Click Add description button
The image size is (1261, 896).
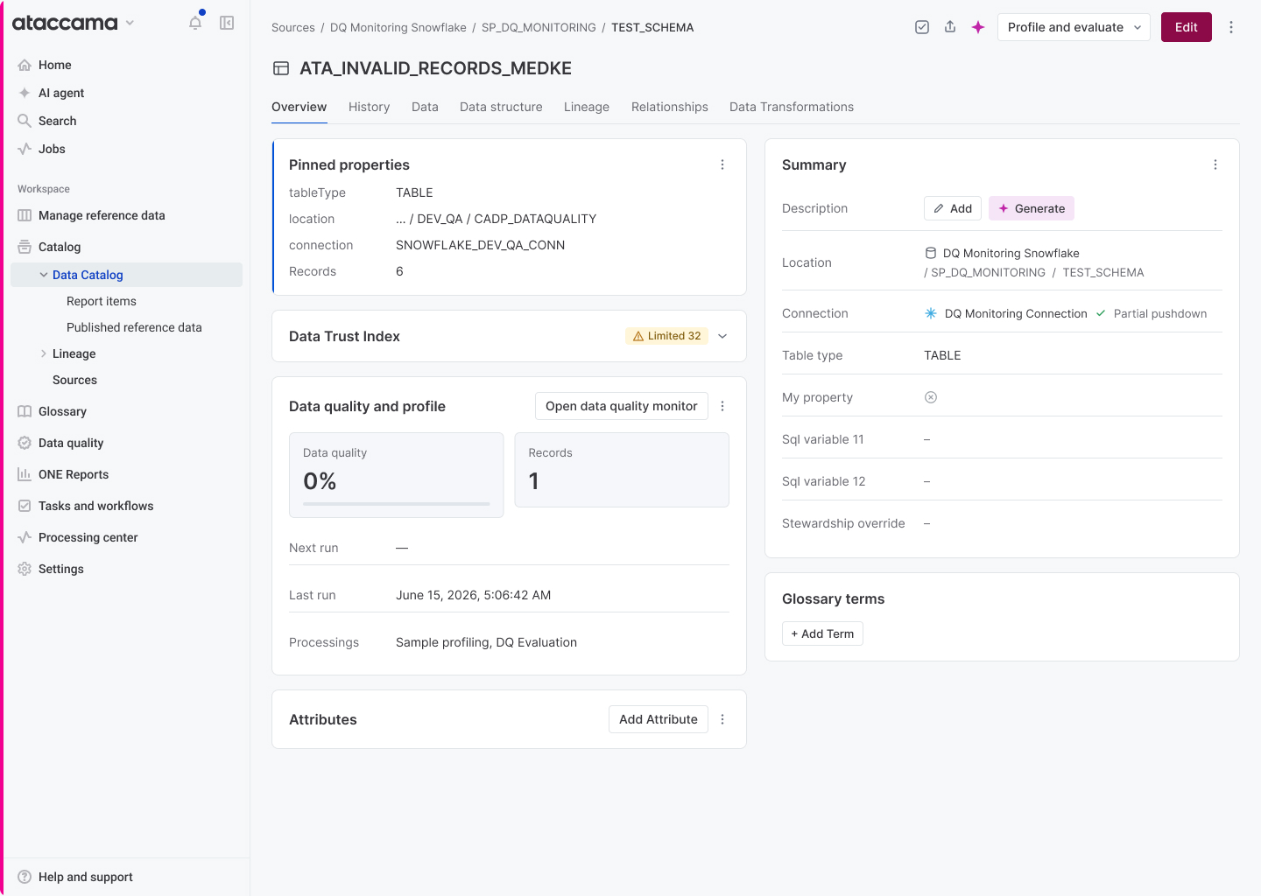click(953, 208)
